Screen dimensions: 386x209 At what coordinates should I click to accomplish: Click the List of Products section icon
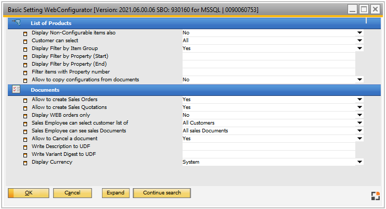click(16, 22)
